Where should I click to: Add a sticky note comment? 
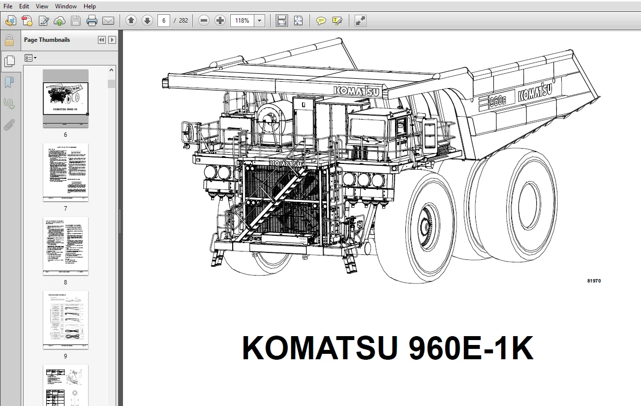pos(321,21)
